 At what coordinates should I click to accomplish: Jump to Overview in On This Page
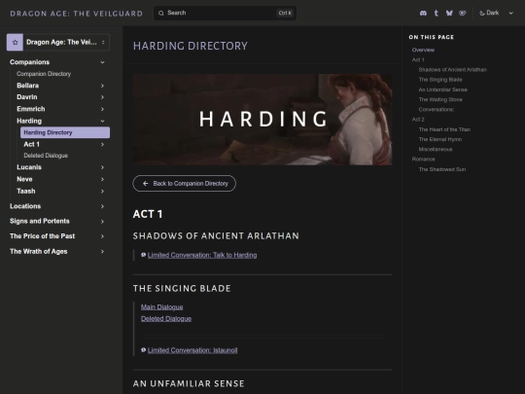click(423, 50)
